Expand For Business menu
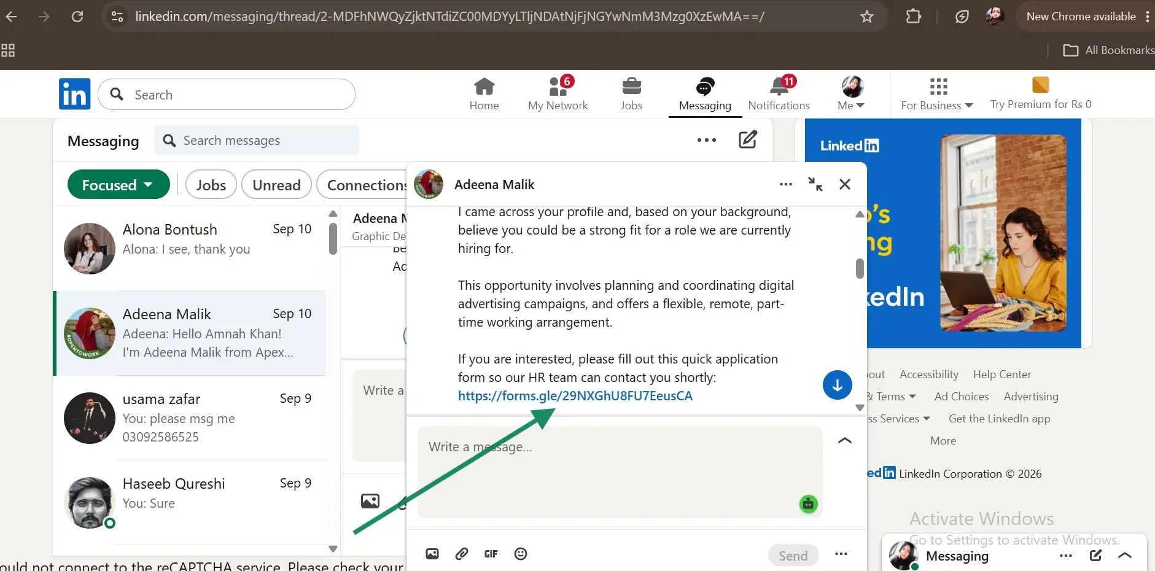The height and width of the screenshot is (571, 1155). point(938,94)
